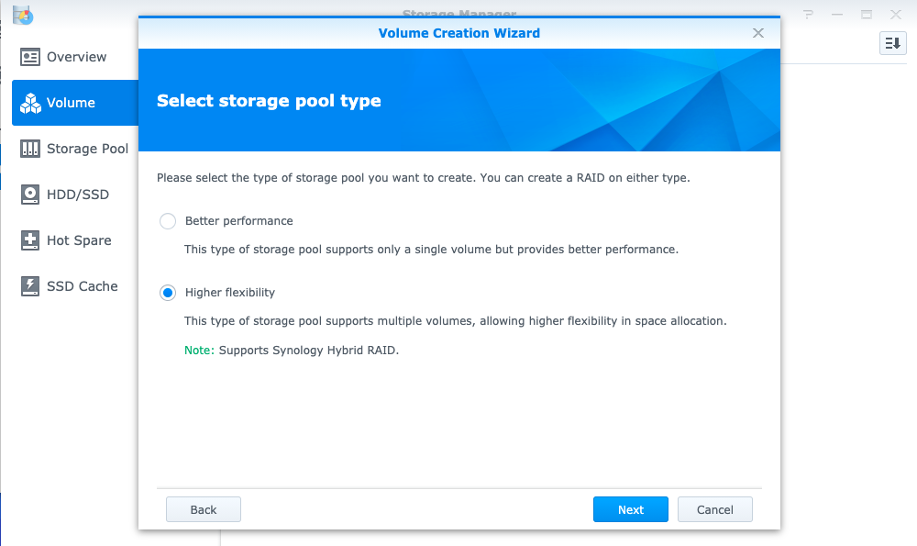Open Storage Pool via its icon

pyautogui.click(x=30, y=149)
